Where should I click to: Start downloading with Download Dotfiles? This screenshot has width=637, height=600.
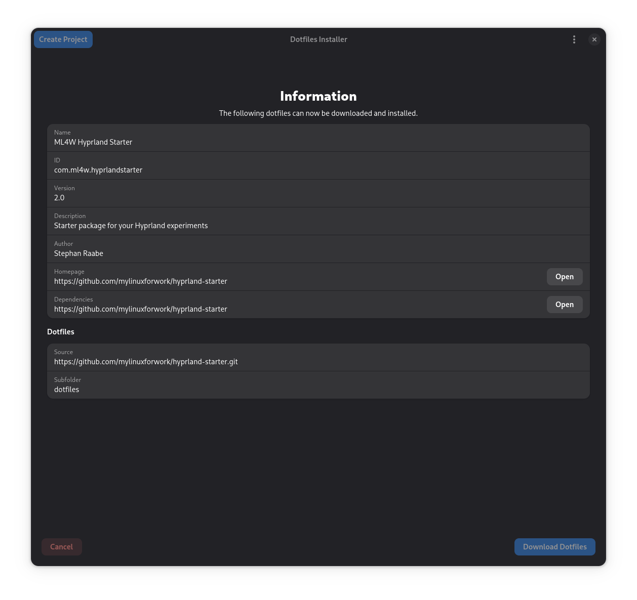[x=555, y=547]
